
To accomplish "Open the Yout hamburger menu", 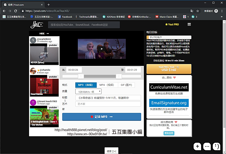I will 189,24.
